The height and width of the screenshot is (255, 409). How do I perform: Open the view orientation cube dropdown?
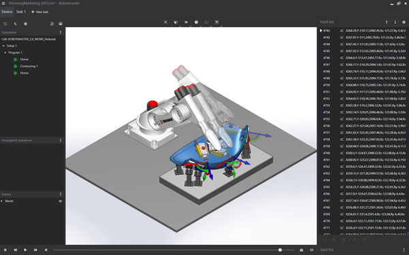[176, 22]
